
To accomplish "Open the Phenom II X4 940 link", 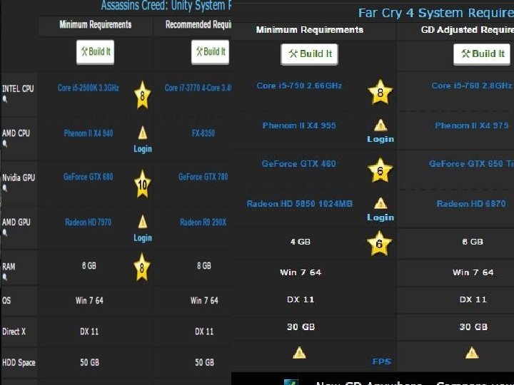I will pos(89,133).
